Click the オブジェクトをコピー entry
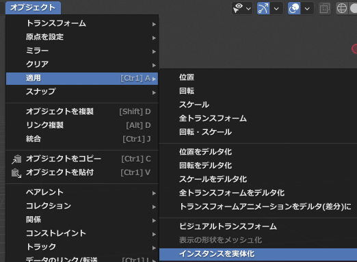The height and width of the screenshot is (262, 357). click(x=82, y=159)
